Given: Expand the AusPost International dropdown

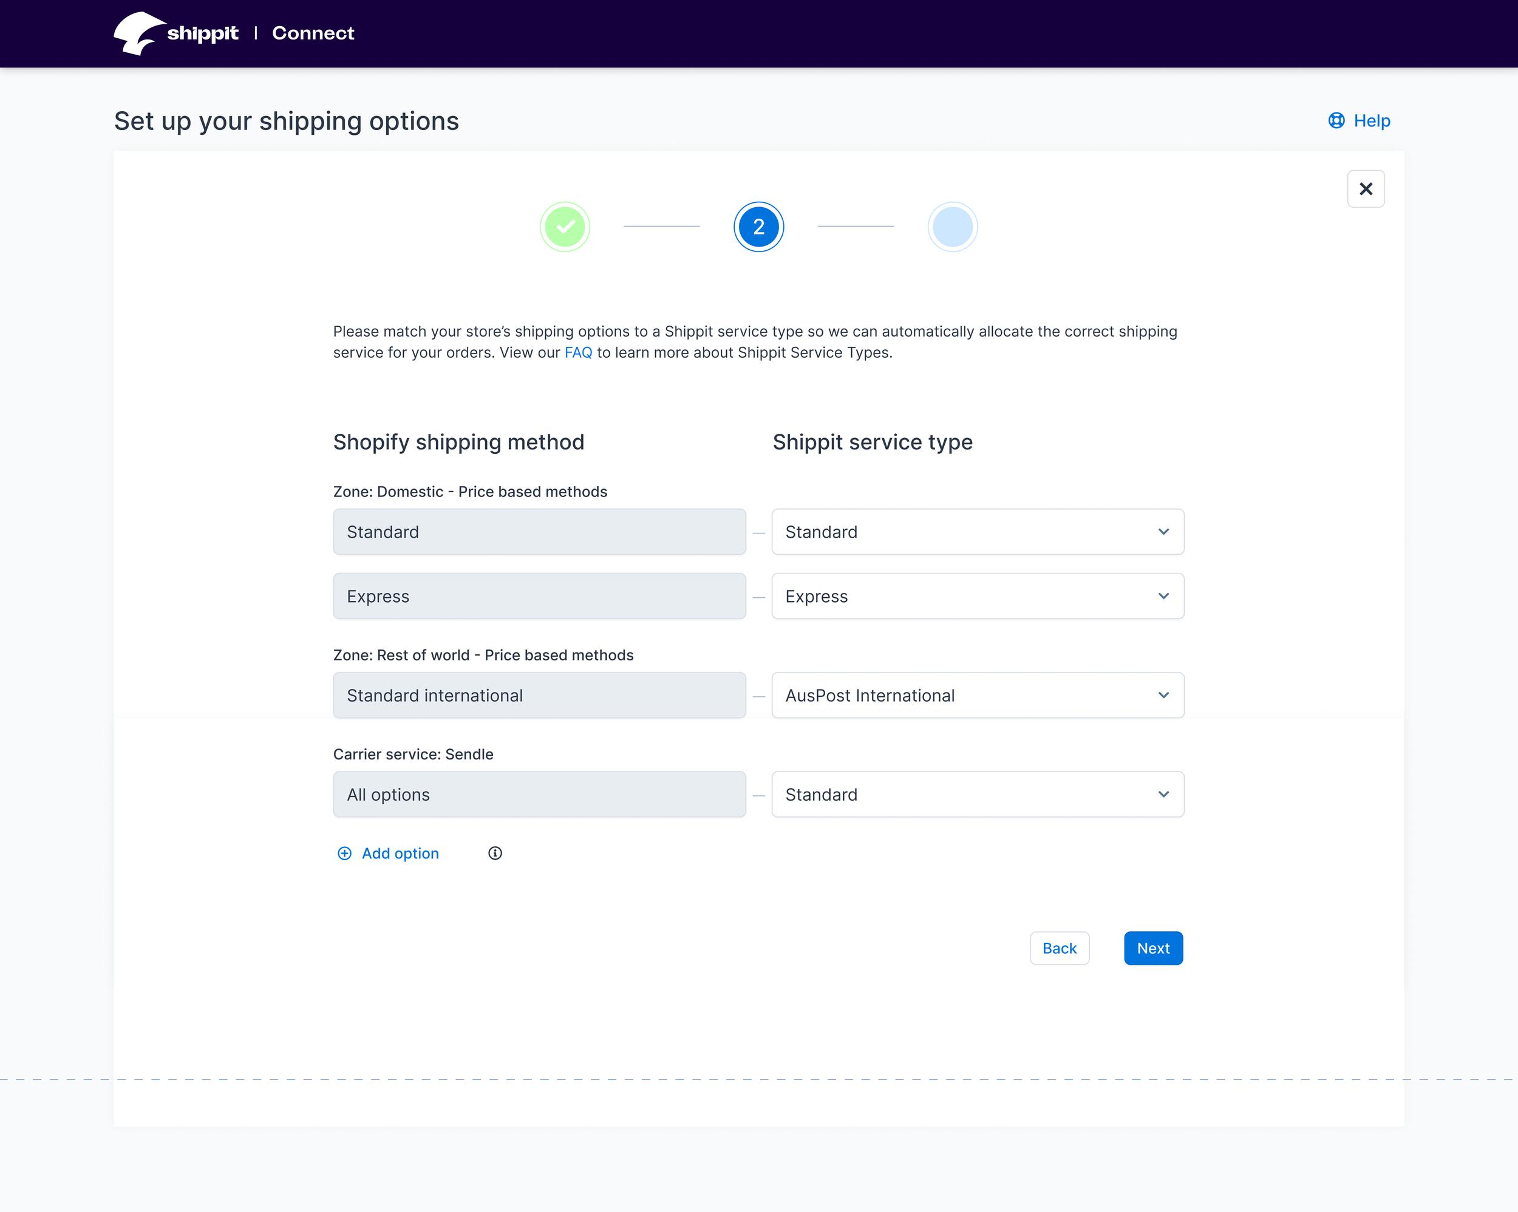Looking at the screenshot, I should click(977, 696).
